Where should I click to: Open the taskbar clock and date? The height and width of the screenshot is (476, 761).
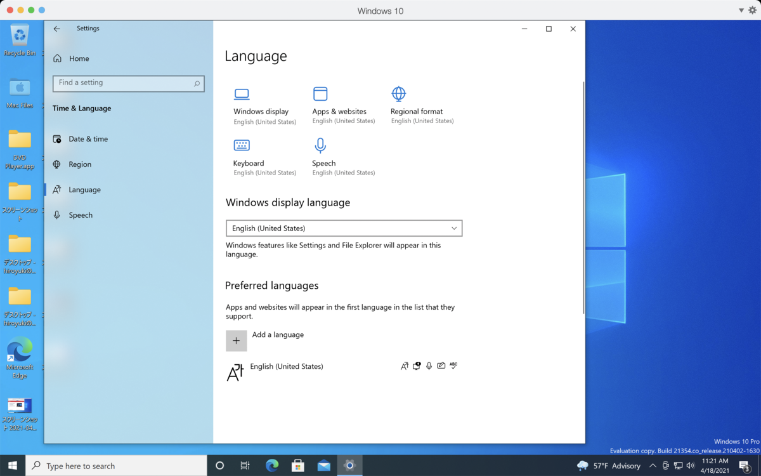[715, 466]
